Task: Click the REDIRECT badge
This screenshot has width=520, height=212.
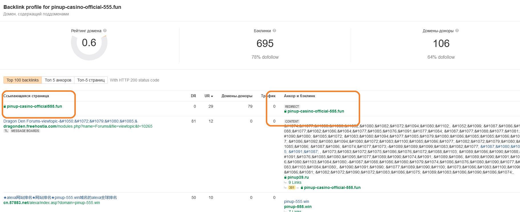Action: coord(292,107)
